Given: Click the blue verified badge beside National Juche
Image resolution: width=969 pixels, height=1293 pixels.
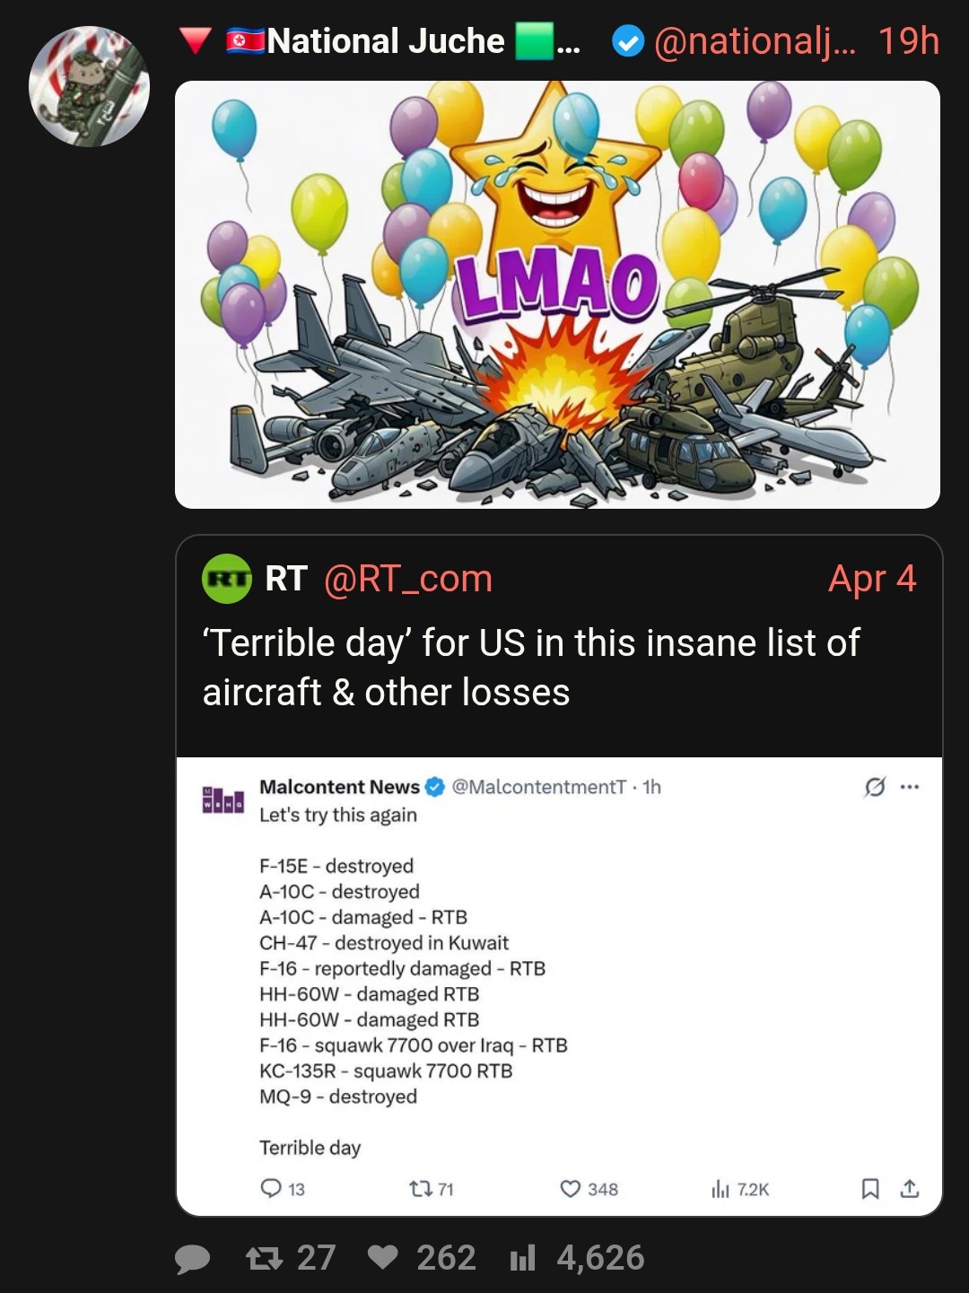Looking at the screenshot, I should 627,41.
